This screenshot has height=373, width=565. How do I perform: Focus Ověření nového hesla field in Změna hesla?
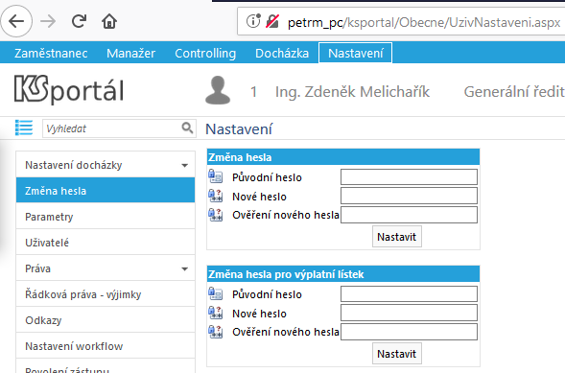coord(409,215)
